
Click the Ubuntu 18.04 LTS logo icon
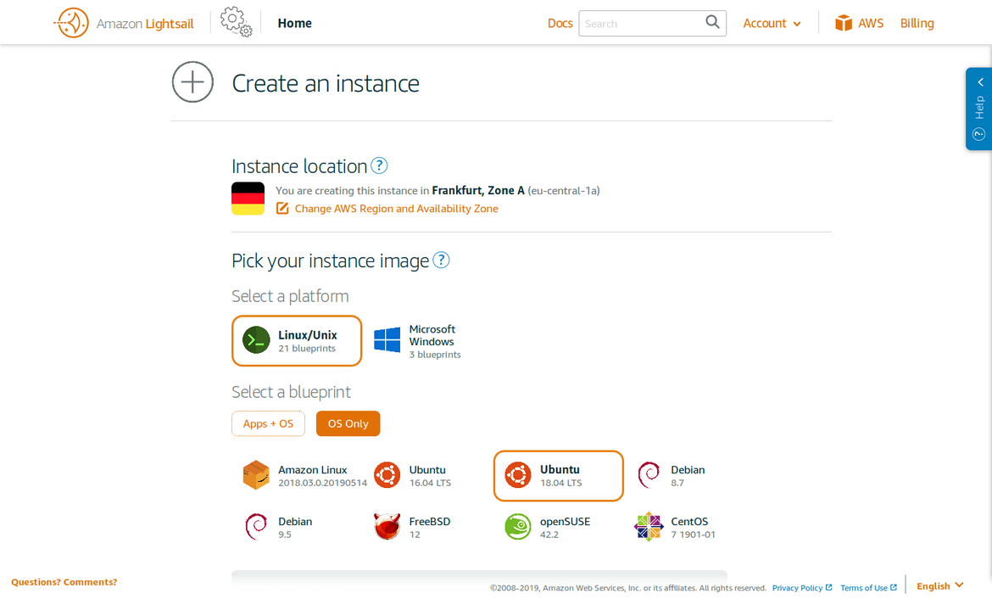coord(518,475)
